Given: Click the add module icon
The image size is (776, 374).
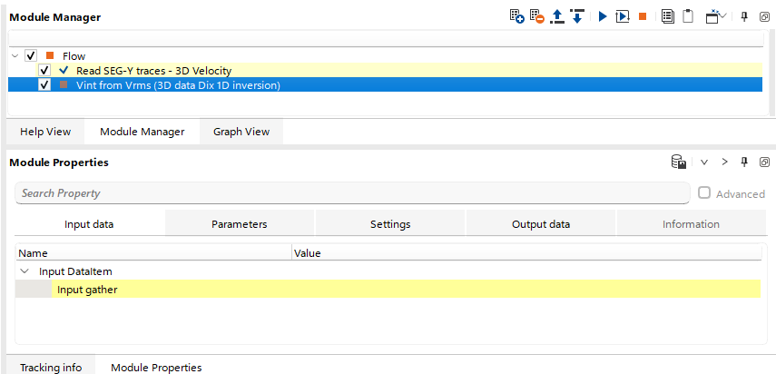Looking at the screenshot, I should [516, 16].
